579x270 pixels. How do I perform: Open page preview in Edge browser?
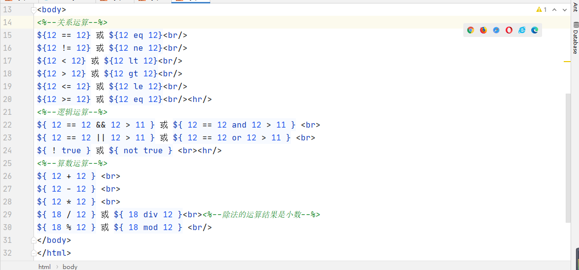[x=535, y=30]
